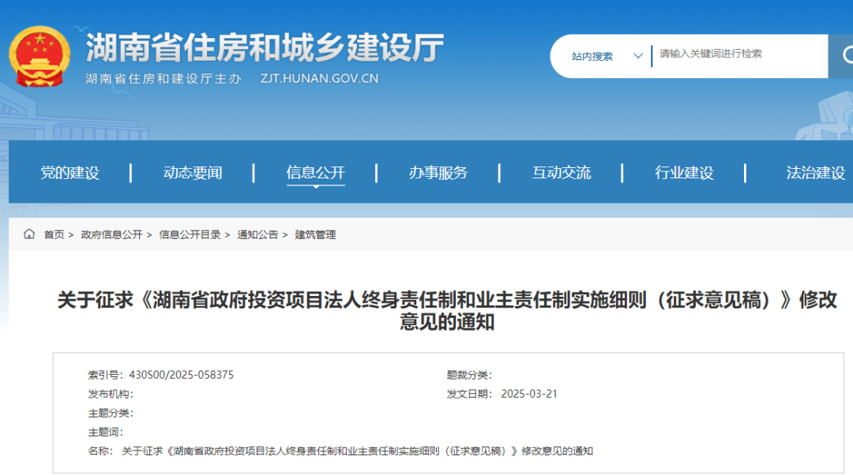The height and width of the screenshot is (475, 853).
Task: Expand the search category chevron
Action: (637, 56)
